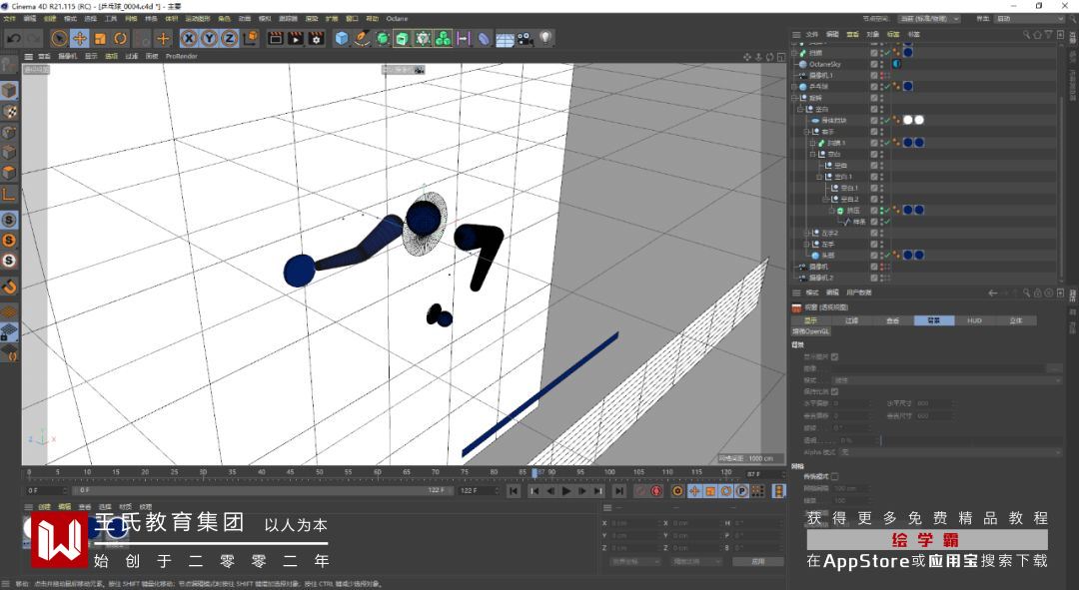Open the ProRender viewport menu
The width and height of the screenshot is (1079, 590).
click(181, 56)
